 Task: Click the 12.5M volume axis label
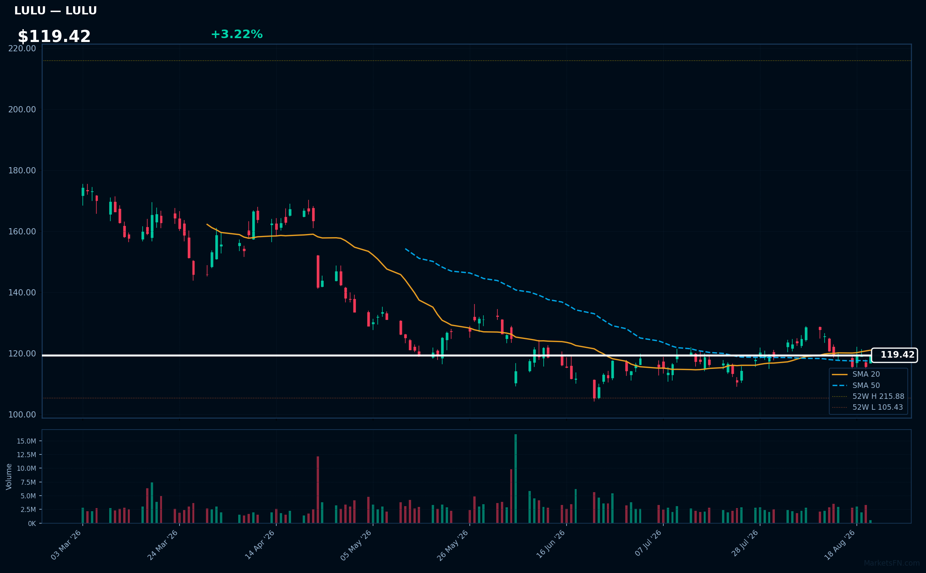pyautogui.click(x=26, y=455)
